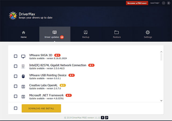The height and width of the screenshot is (121, 172).
Task: Click the scroll down arrow in driver list
Action: 161,100
